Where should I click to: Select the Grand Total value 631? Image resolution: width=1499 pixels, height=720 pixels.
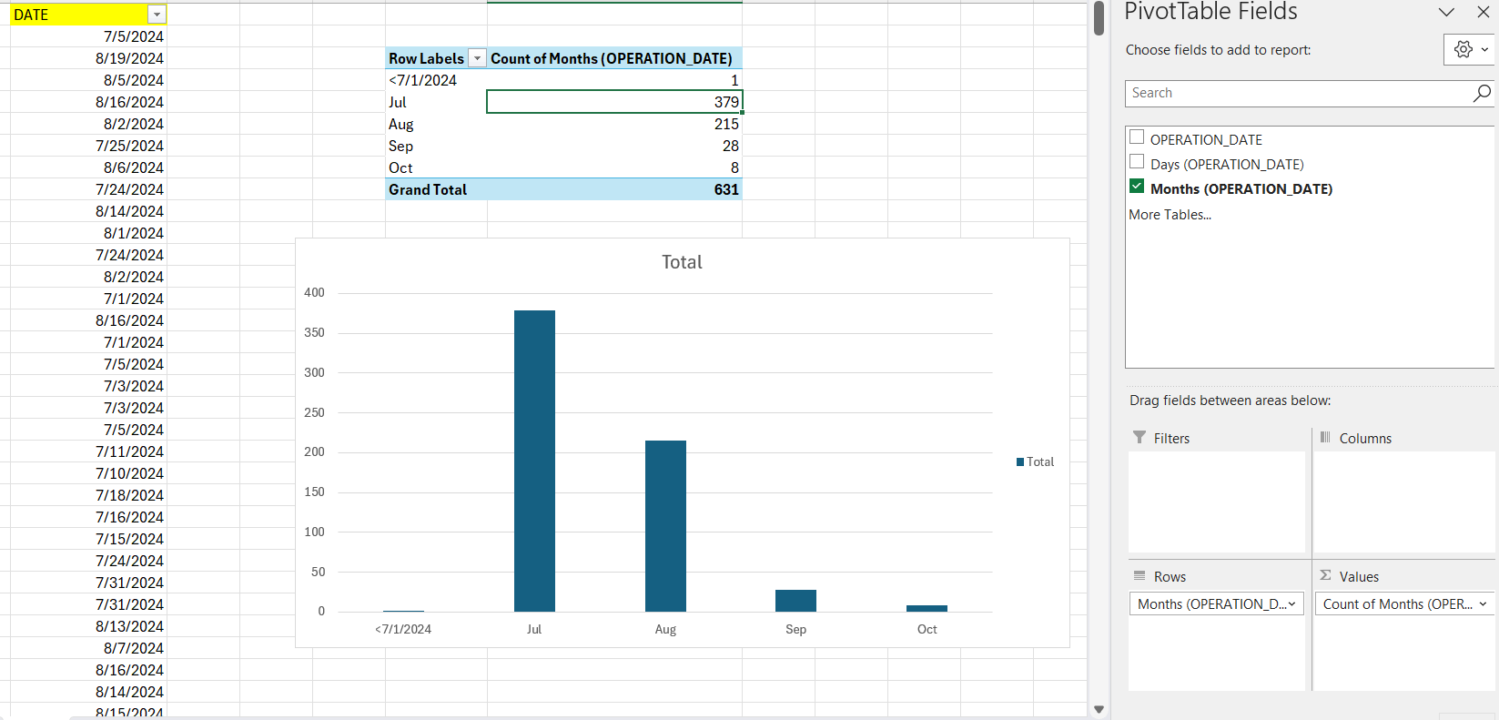614,189
